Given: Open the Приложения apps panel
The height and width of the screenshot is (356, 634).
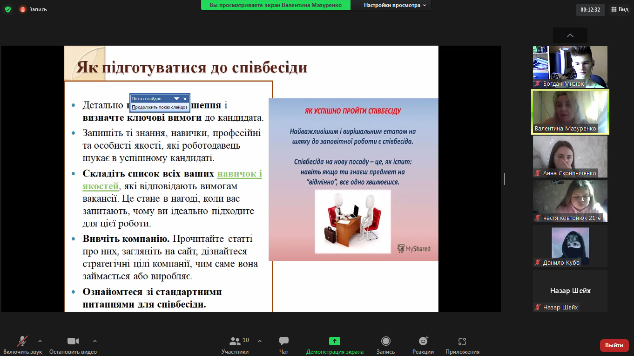Looking at the screenshot, I should click(462, 345).
